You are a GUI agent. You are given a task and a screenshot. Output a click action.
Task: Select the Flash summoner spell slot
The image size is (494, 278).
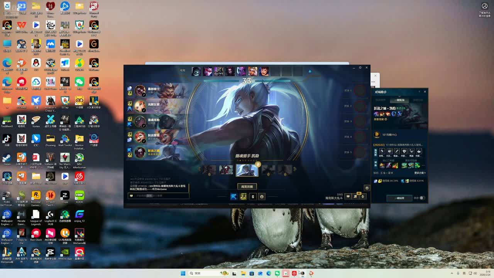(x=244, y=197)
